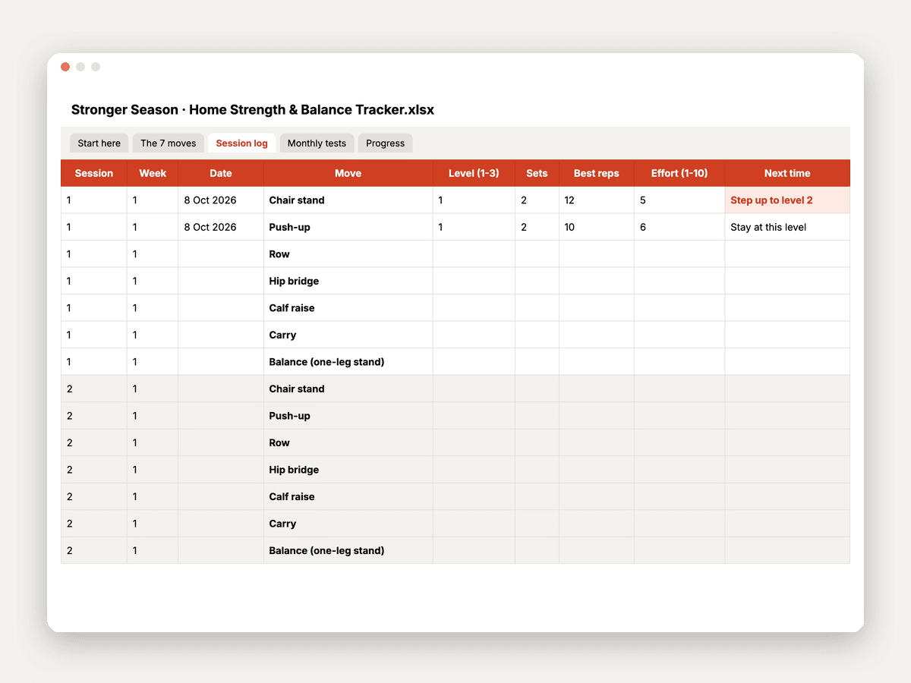This screenshot has height=683, width=911.
Task: Select session 2 Balance (one-leg stand) cell
Action: [x=348, y=550]
